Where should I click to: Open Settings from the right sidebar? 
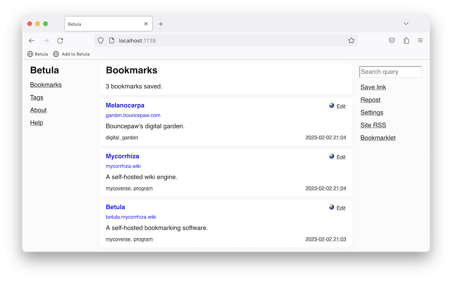(372, 113)
